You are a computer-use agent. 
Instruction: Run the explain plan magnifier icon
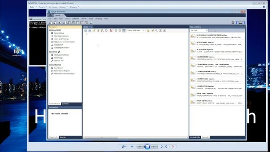102,30
